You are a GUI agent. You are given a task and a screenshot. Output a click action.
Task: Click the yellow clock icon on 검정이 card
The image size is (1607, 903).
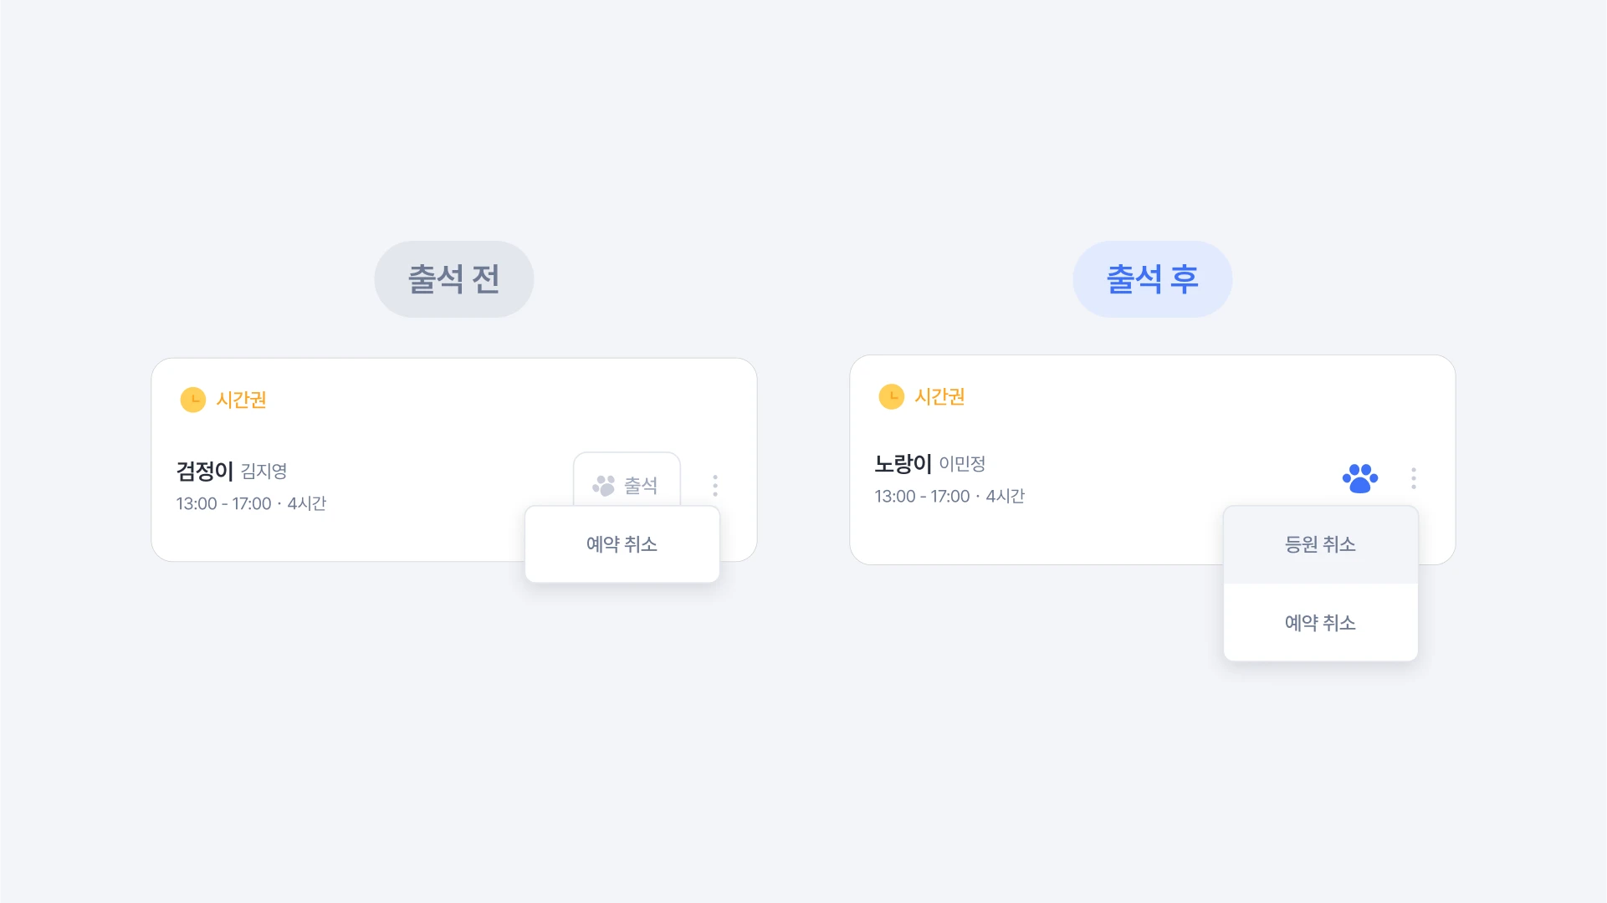tap(193, 400)
